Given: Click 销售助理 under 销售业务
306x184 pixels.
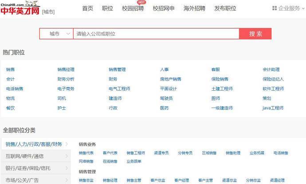Looking at the screenshot, I should (233, 153).
